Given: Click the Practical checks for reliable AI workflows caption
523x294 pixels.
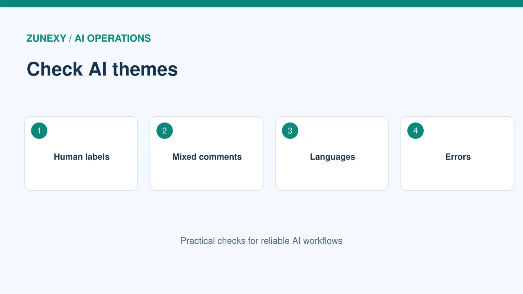Looking at the screenshot, I should pyautogui.click(x=261, y=241).
